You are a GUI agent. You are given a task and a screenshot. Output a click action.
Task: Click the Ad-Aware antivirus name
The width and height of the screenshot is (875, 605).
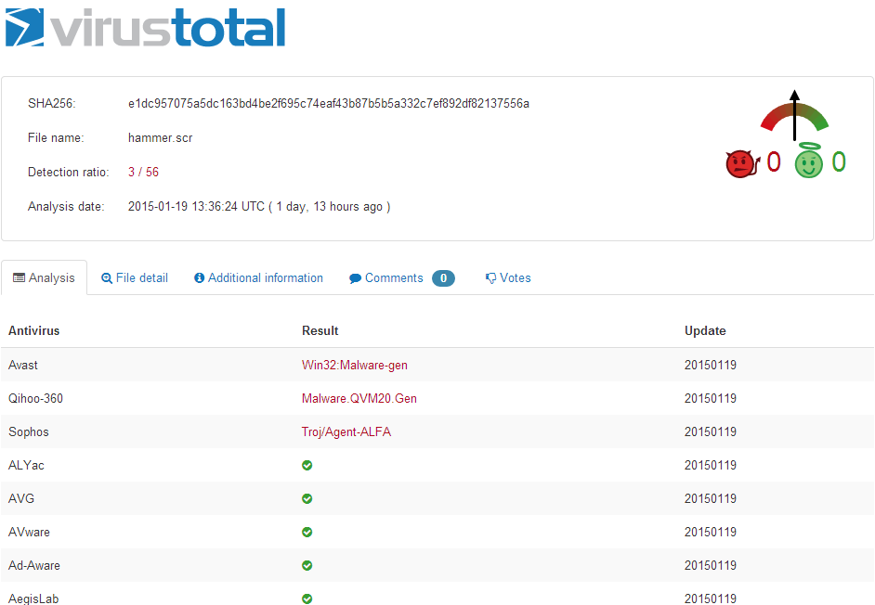click(34, 565)
